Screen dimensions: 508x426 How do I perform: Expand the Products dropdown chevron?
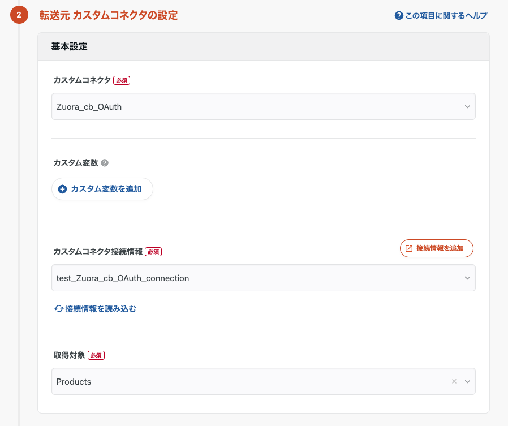[467, 381]
